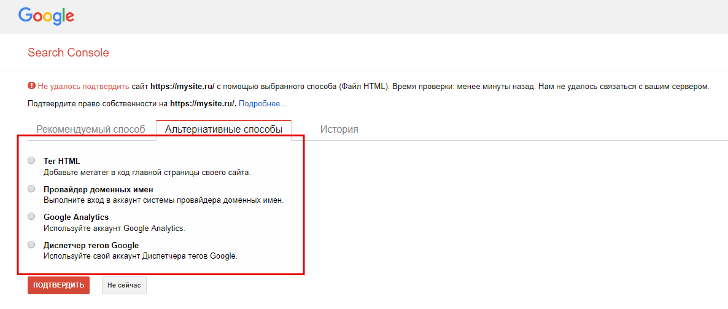Click the bold Тег HTML label
The width and height of the screenshot is (728, 309).
(x=61, y=161)
